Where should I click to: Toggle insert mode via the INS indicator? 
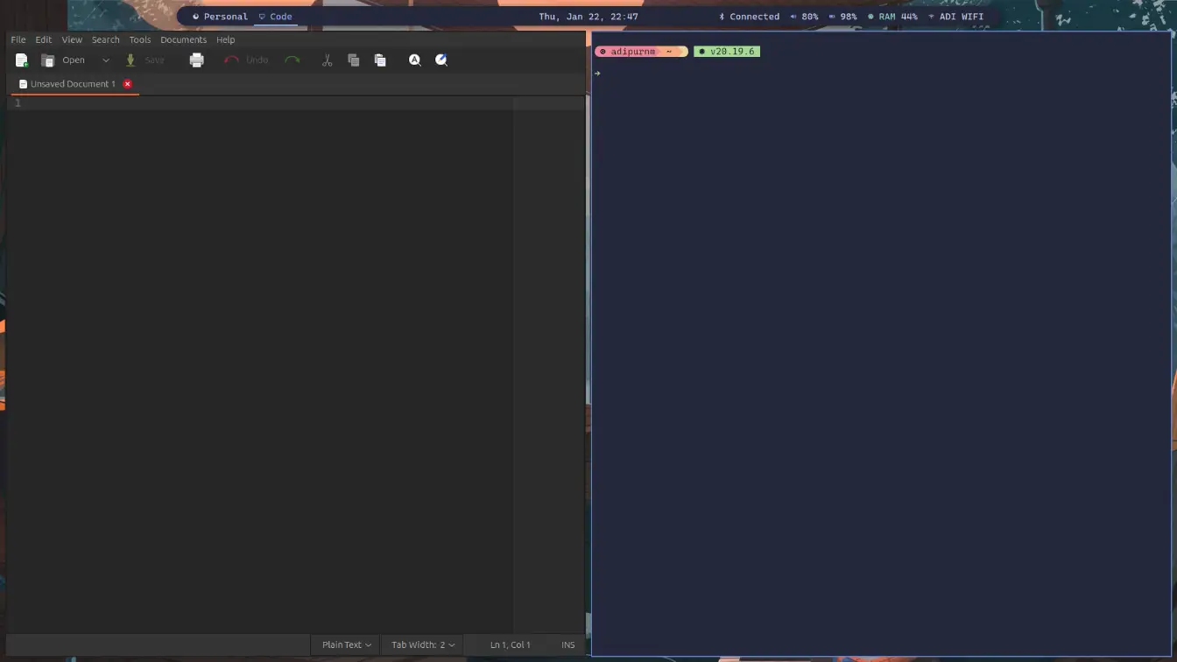(x=567, y=644)
